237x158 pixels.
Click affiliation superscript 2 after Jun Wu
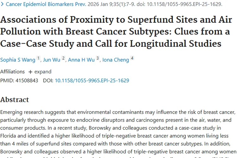coord(63,58)
